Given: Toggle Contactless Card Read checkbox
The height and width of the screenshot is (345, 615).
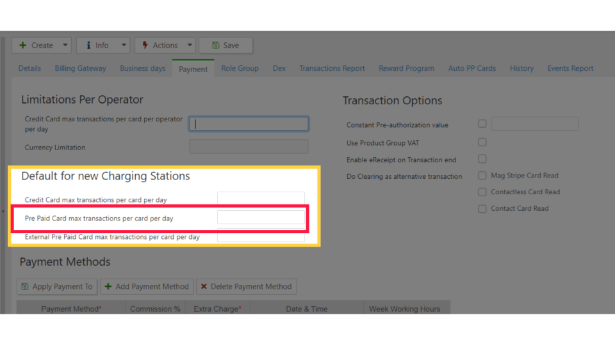Looking at the screenshot, I should [482, 192].
